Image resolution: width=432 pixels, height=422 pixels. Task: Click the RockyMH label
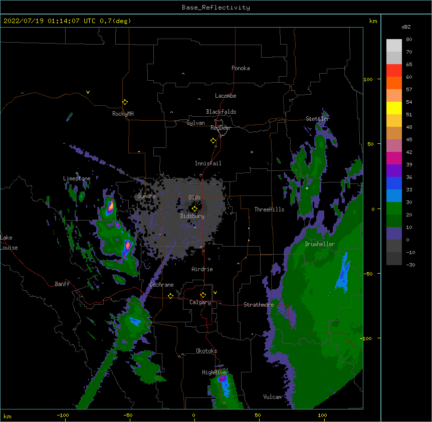pos(123,114)
